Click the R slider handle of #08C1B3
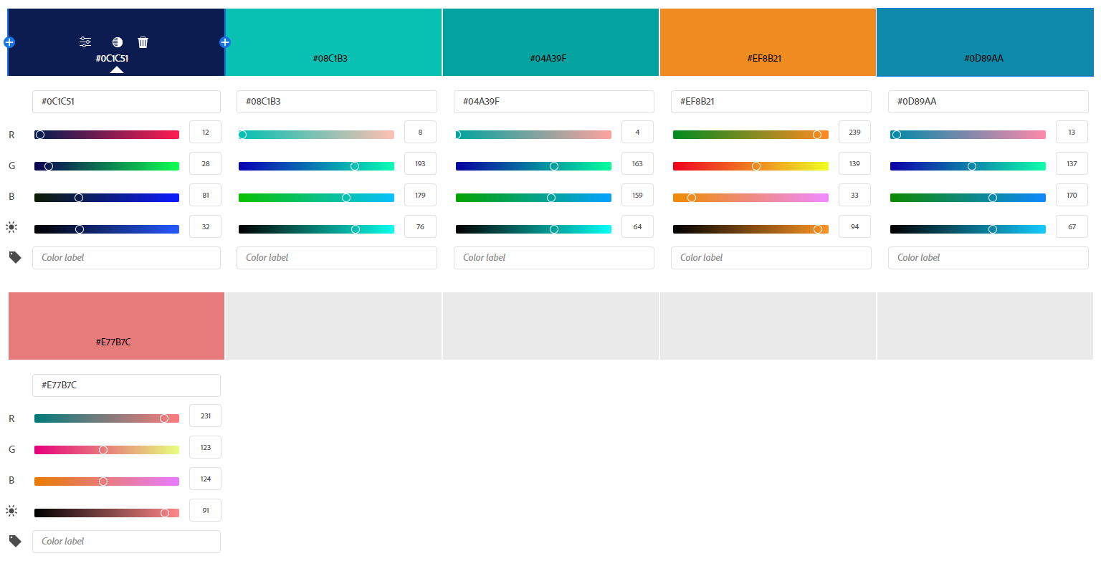The height and width of the screenshot is (566, 1101). point(244,134)
